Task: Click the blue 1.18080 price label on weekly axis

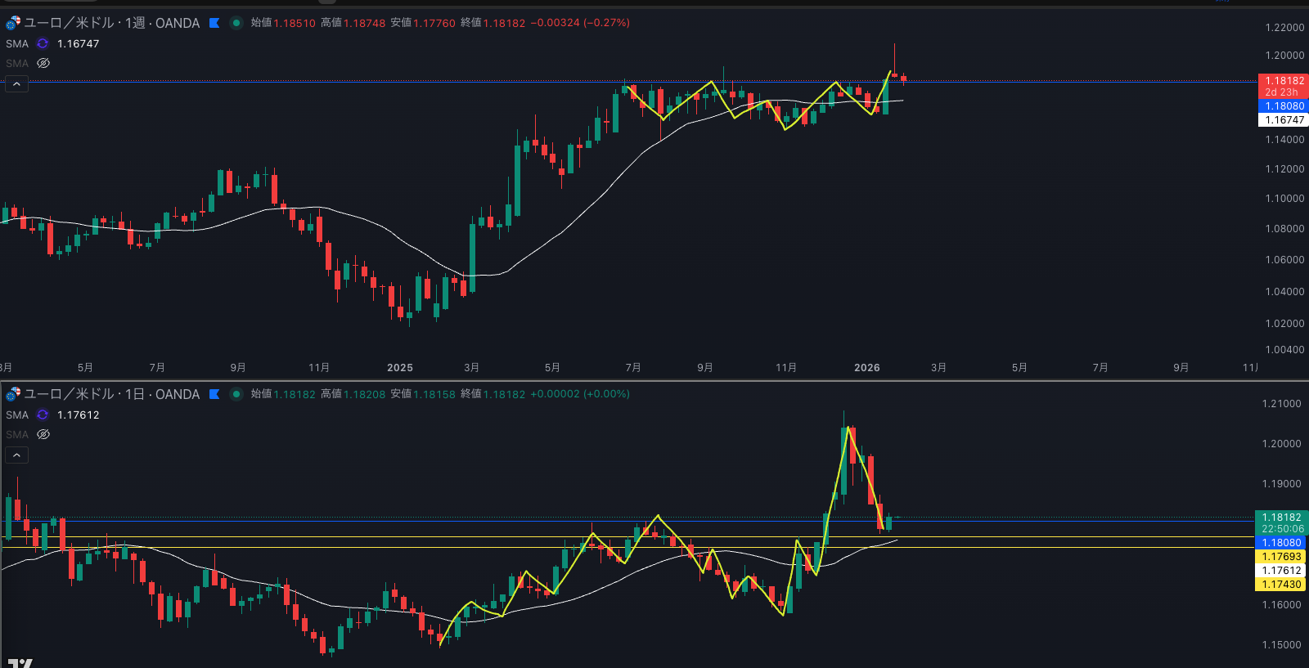Action: (1283, 106)
